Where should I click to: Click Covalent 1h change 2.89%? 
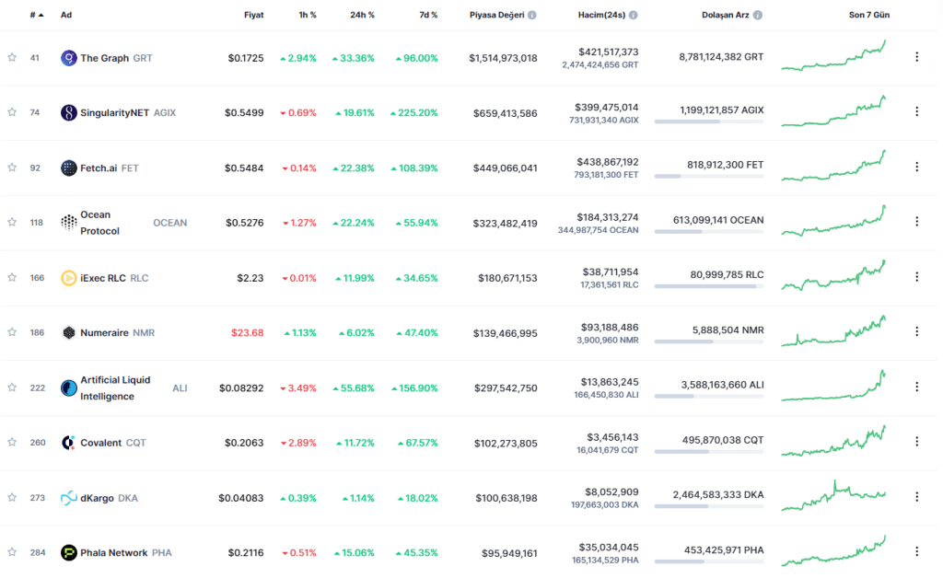pos(298,442)
